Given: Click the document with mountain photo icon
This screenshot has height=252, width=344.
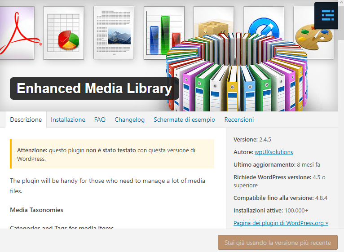Looking at the screenshot, I should [x=114, y=33].
